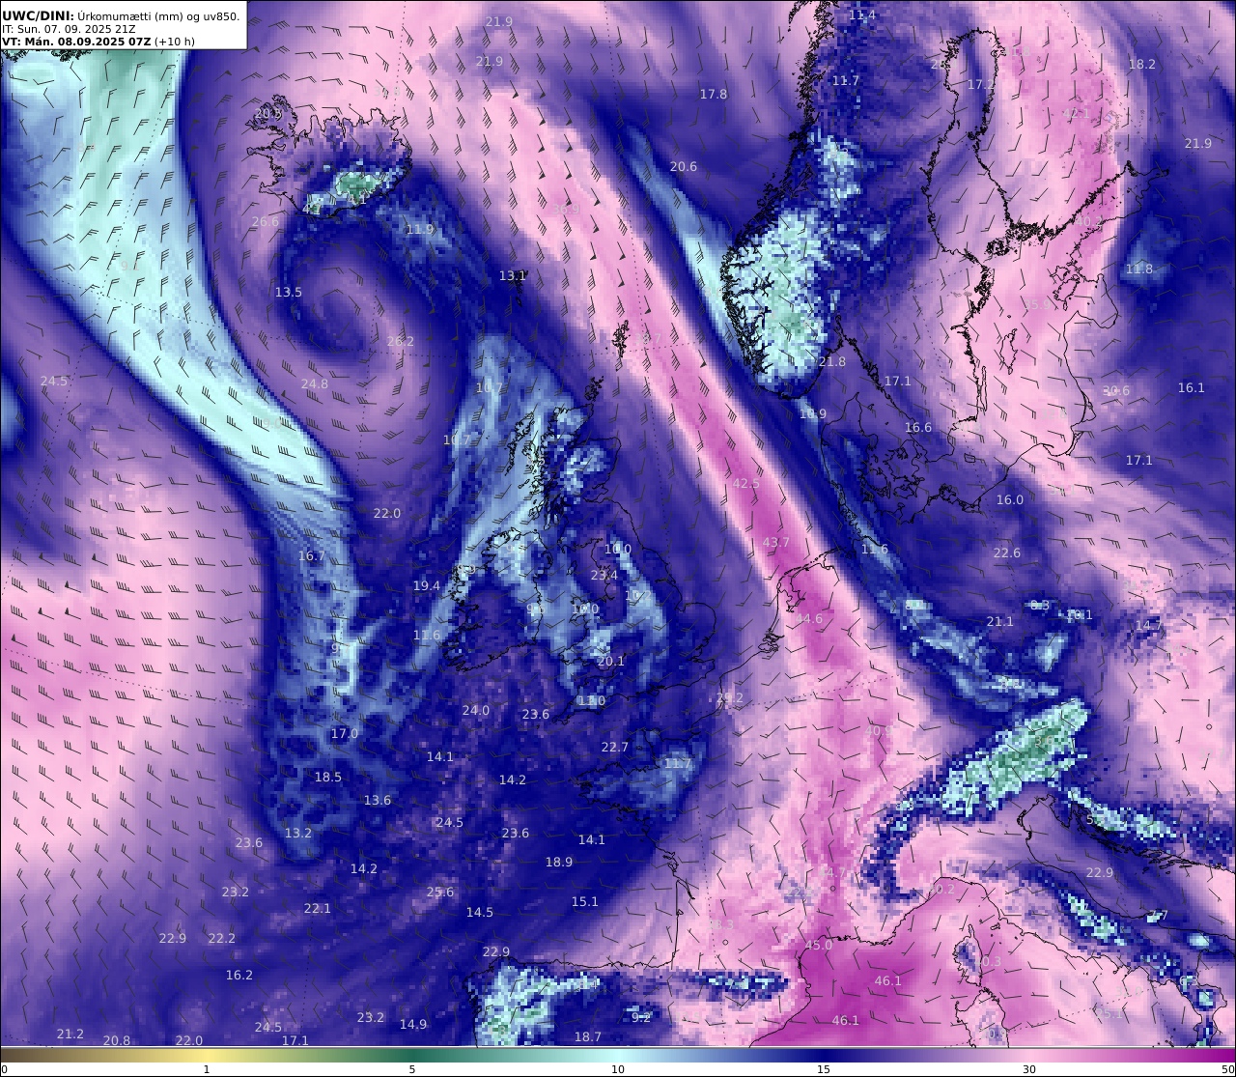Click the 21.2 value label
The image size is (1236, 1077).
[70, 1034]
